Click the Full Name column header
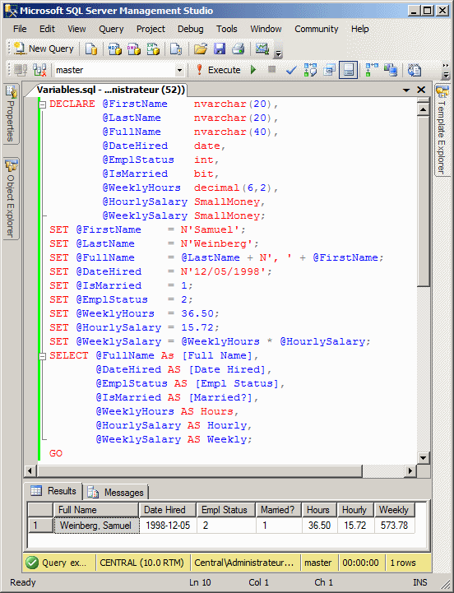Image resolution: width=454 pixels, height=593 pixels. point(96,510)
